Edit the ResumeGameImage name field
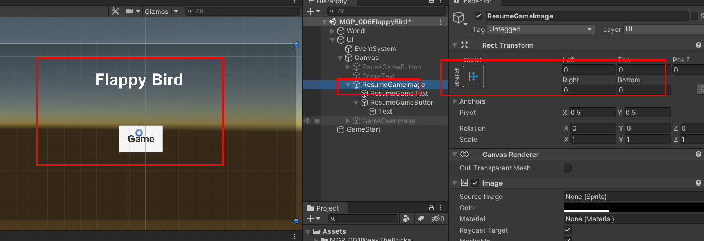 (586, 16)
